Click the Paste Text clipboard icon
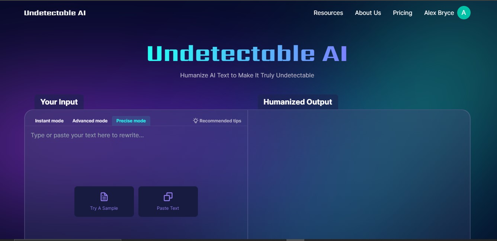497x241 pixels. (168, 196)
